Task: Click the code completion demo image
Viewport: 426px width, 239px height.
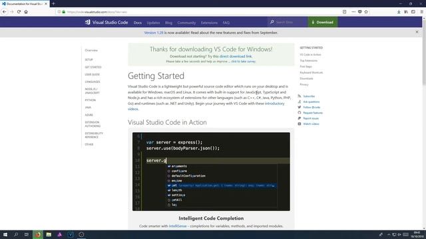Action: click(211, 171)
